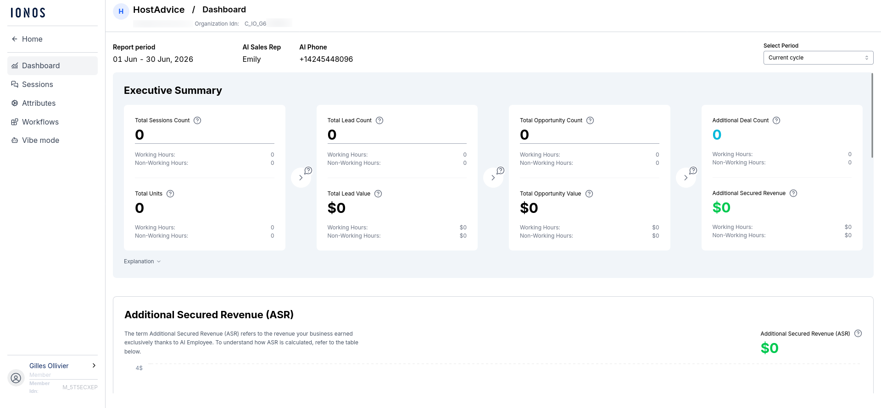The height and width of the screenshot is (408, 881).
Task: Click Gilles Ollivier user name
Action: tap(49, 366)
